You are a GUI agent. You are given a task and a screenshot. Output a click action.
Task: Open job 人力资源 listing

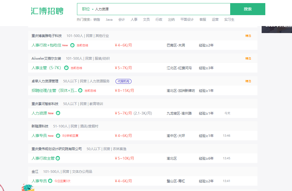click(x=39, y=113)
